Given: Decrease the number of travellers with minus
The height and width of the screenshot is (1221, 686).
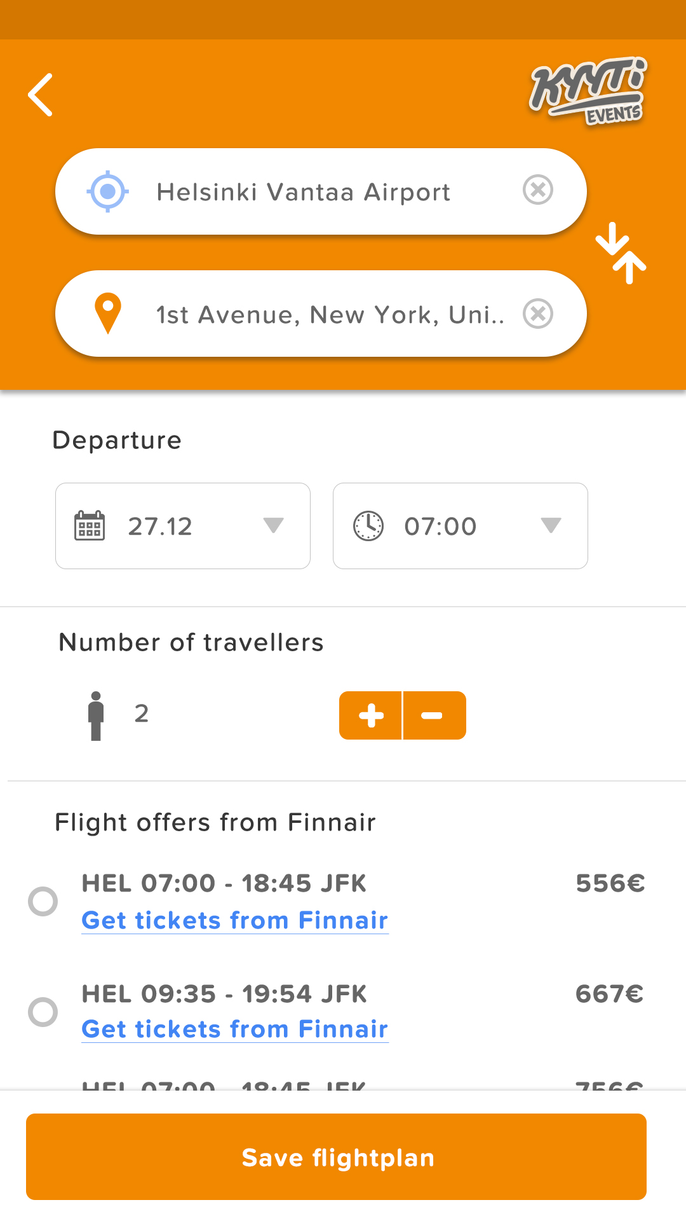Looking at the screenshot, I should (x=434, y=715).
